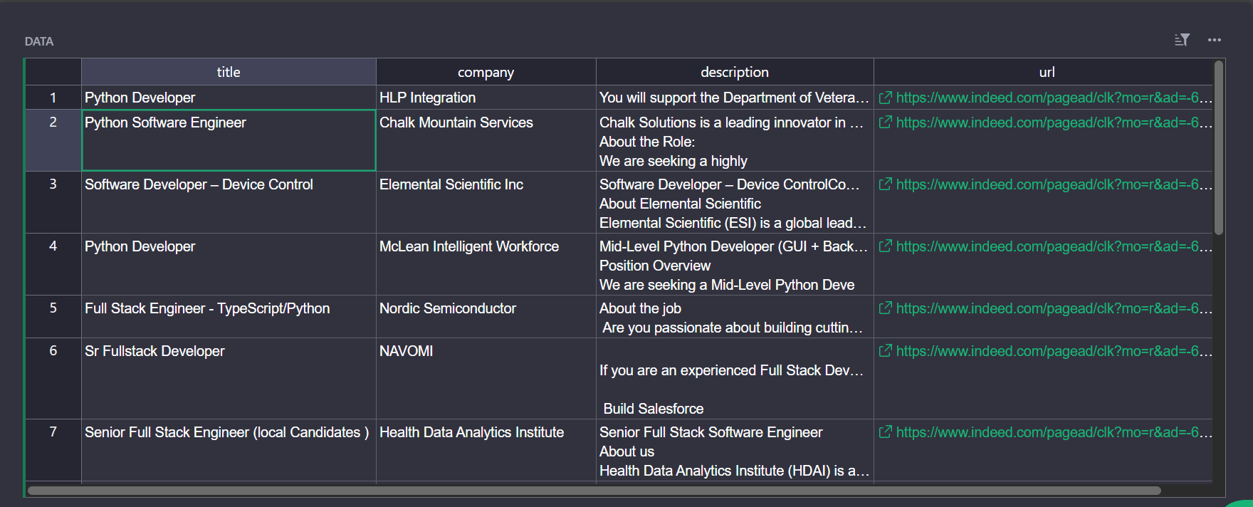1253x507 pixels.
Task: Open Indeed URL for Health Data Analytics Institute row
Action: (x=1054, y=432)
